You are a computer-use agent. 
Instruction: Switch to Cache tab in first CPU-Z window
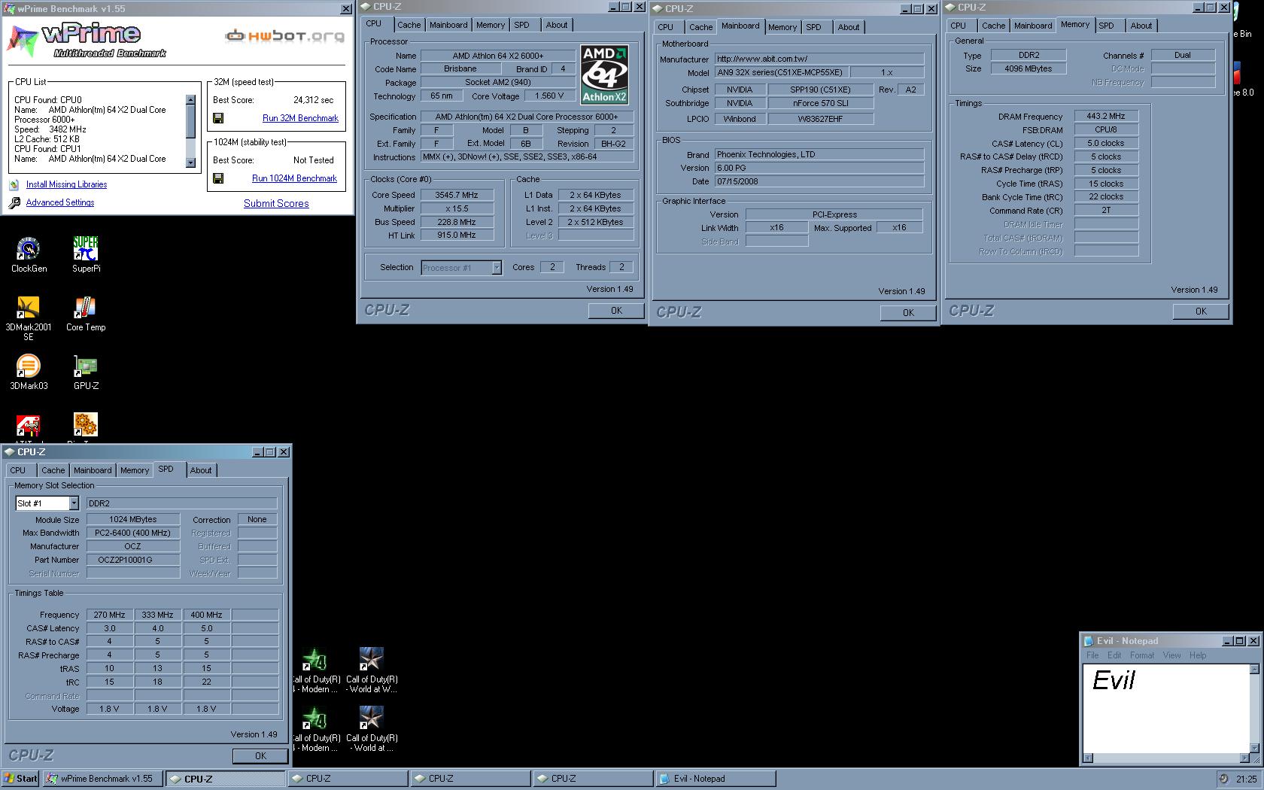click(x=409, y=25)
